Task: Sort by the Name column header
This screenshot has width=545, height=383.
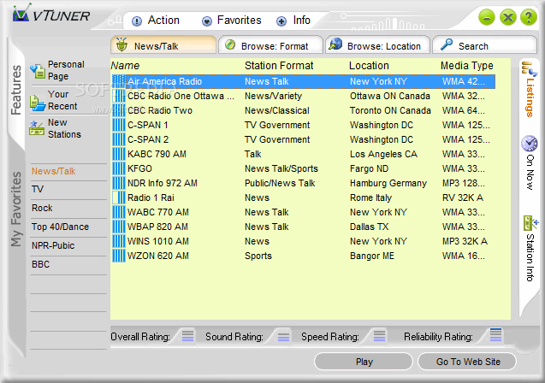Action: click(125, 66)
